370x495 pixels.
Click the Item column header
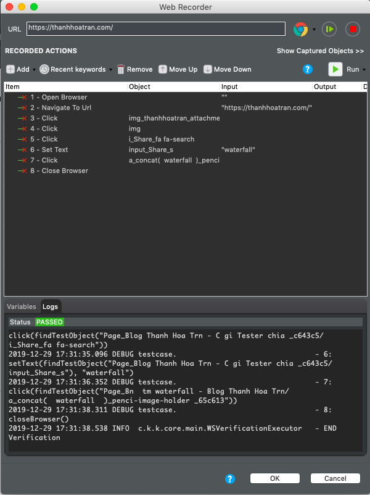(65, 87)
